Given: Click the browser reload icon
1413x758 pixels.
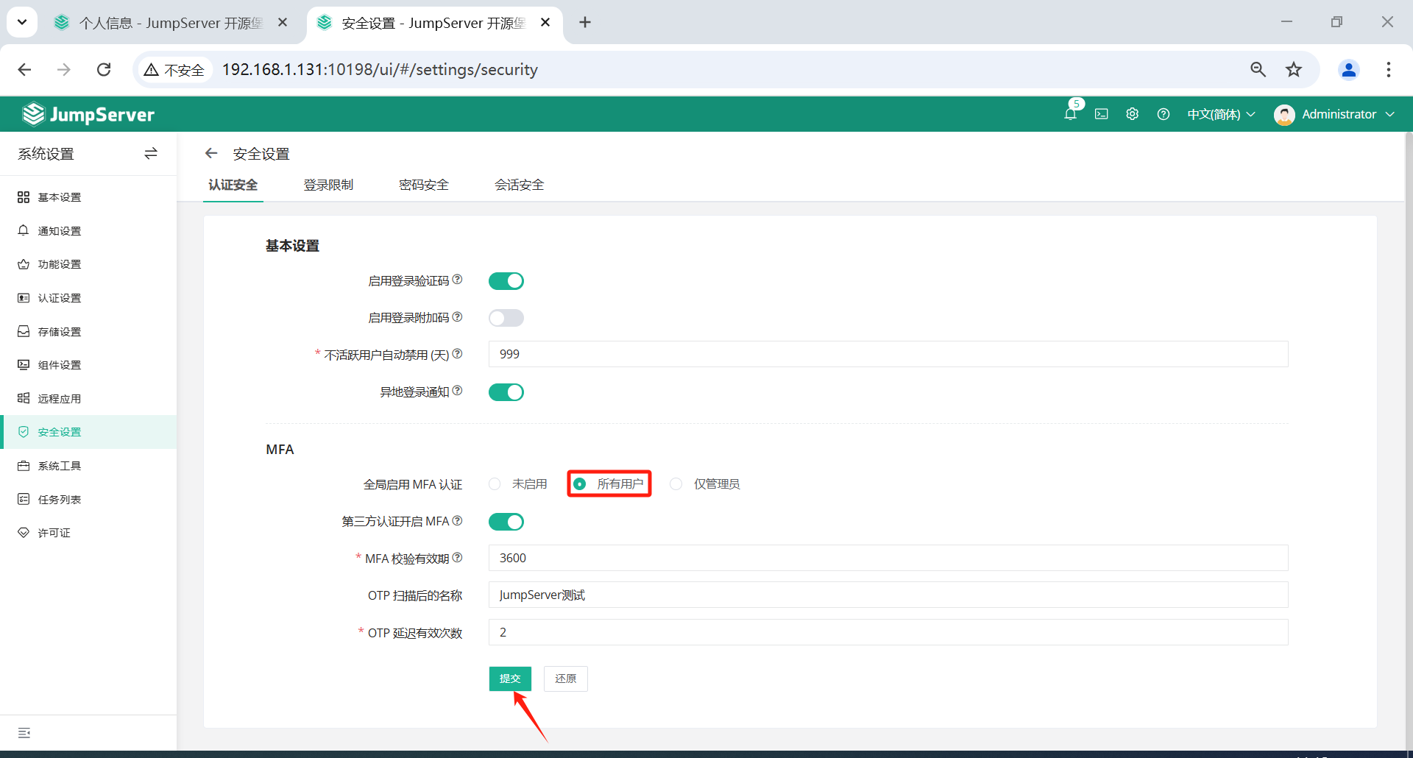Looking at the screenshot, I should pyautogui.click(x=104, y=69).
